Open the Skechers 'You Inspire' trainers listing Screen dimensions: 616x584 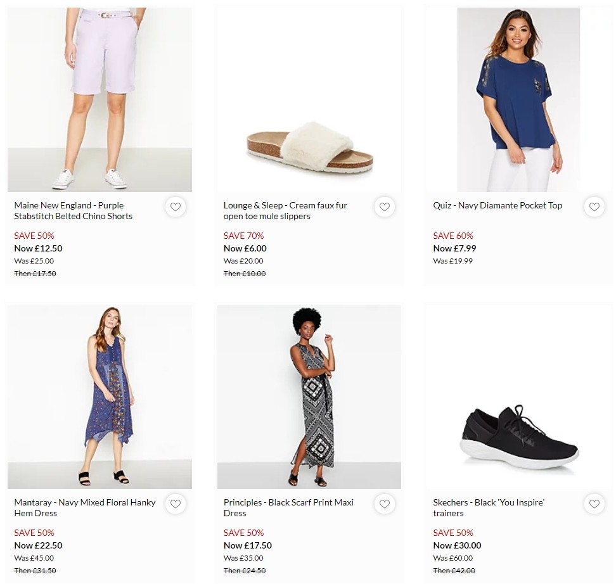coord(488,507)
